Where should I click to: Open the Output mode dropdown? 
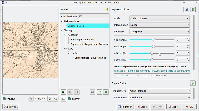tap(159, 98)
